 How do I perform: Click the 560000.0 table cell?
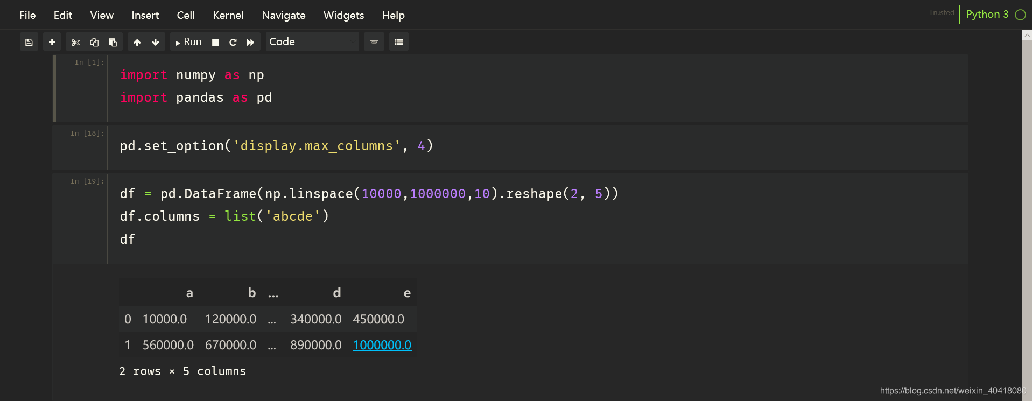[168, 345]
